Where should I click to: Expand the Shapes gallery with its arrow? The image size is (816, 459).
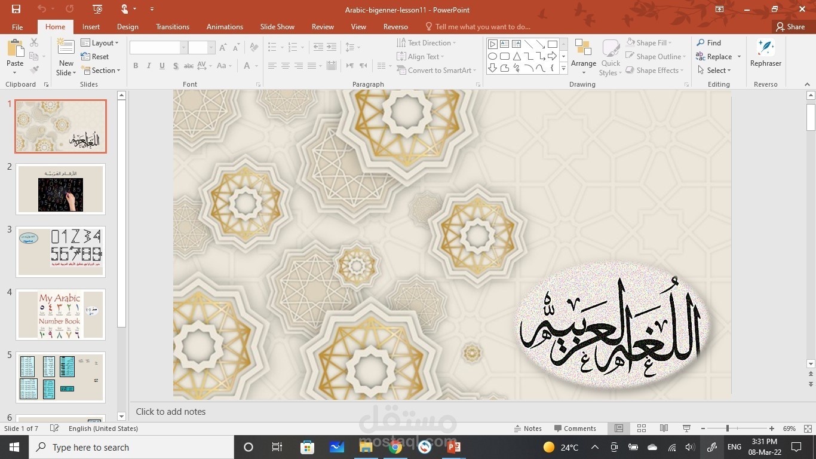(x=562, y=68)
